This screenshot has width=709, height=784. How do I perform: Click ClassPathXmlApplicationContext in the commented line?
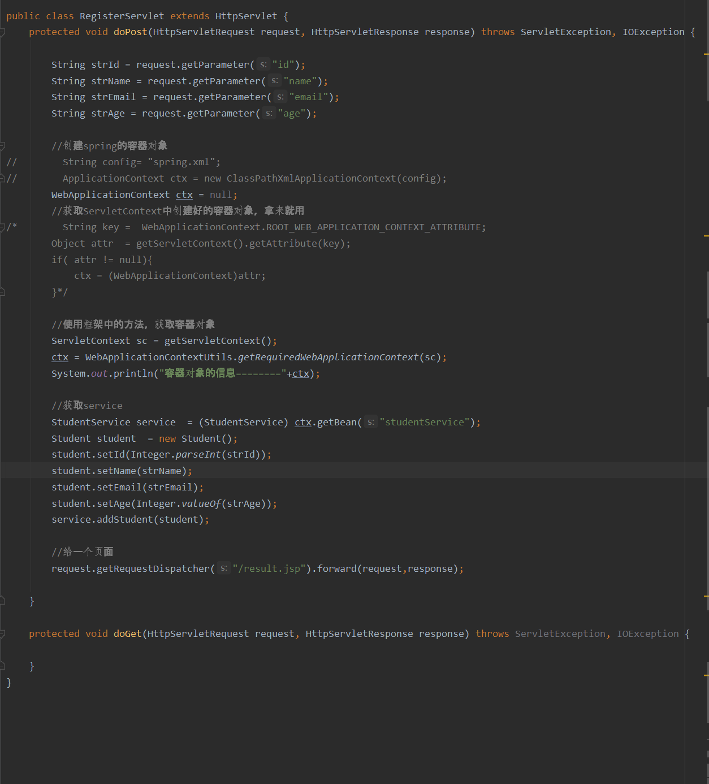(311, 179)
